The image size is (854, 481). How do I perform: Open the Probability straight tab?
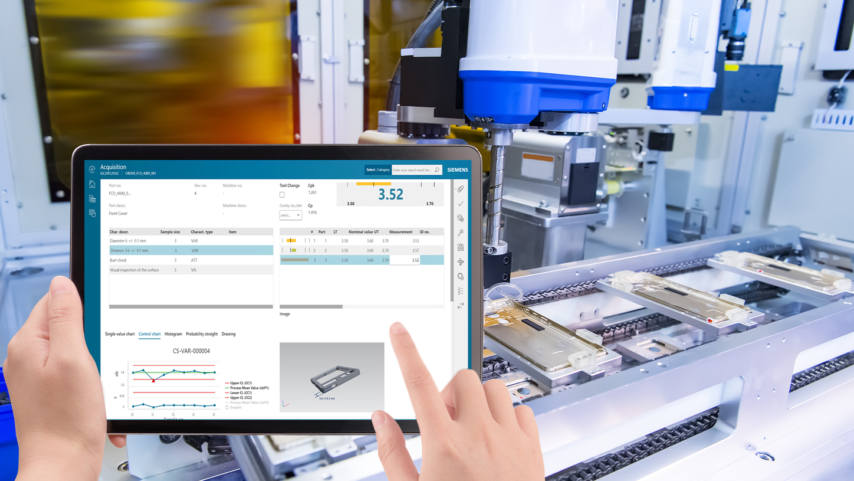coord(201,333)
